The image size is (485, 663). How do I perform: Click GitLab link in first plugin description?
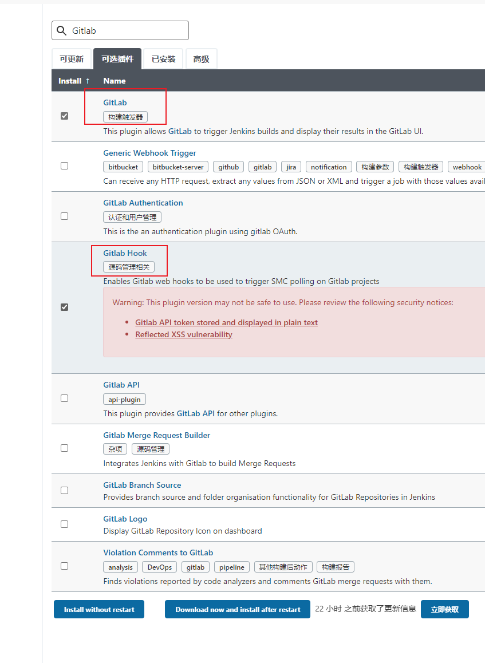180,131
